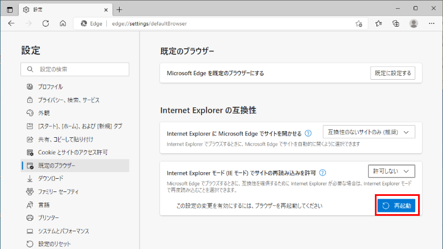Screen dimensions: 443x249
Task: Focus the 設定の検索 search box
Action: 75,70
